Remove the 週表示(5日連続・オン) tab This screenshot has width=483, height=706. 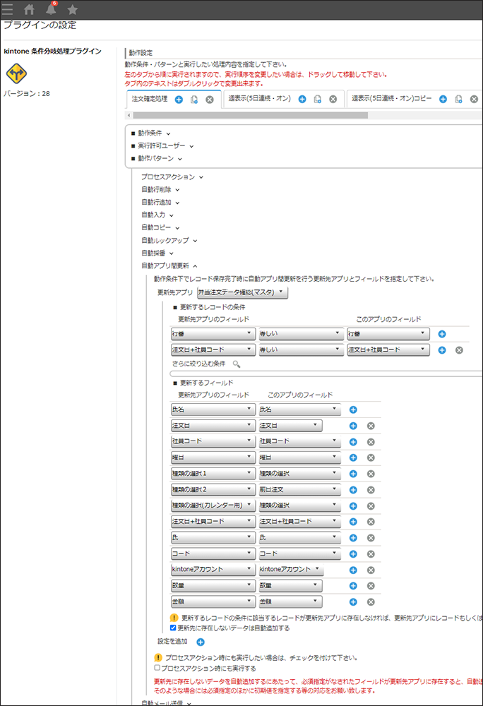333,99
